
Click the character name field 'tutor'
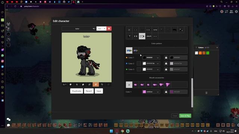(x=77, y=29)
